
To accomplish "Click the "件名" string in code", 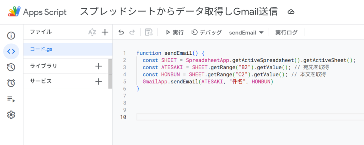I will [237, 82].
